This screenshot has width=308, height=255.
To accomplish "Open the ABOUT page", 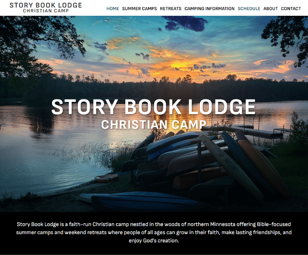I will 270,9.
